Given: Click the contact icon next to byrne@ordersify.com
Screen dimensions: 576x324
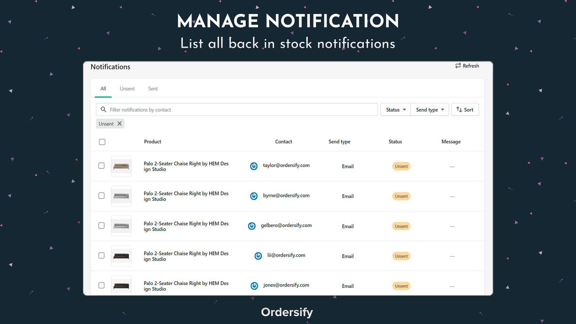Looking at the screenshot, I should 254,196.
